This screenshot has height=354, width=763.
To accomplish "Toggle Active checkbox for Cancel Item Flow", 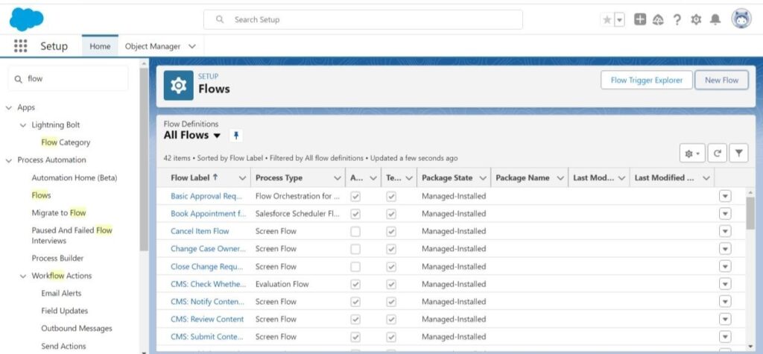I will [x=355, y=231].
